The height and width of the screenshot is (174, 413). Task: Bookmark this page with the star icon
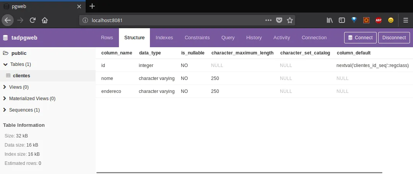click(x=290, y=20)
